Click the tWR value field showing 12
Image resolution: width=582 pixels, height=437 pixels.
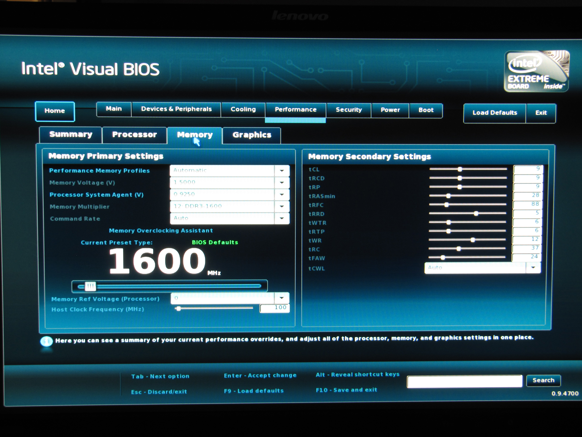coord(527,240)
